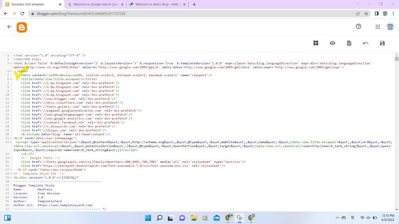Open the Snipping Tool on the taskbar

coord(240,218)
